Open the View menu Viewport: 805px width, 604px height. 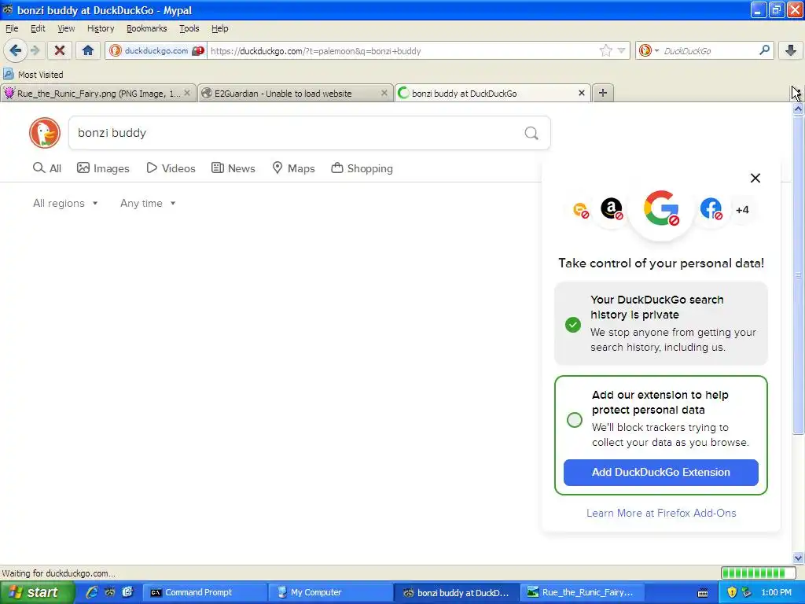[66, 28]
